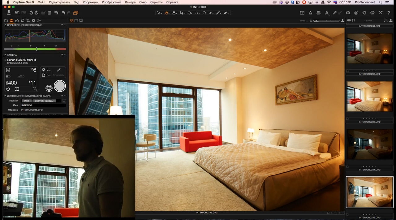Open the Library folder tool tab

click(x=6, y=20)
